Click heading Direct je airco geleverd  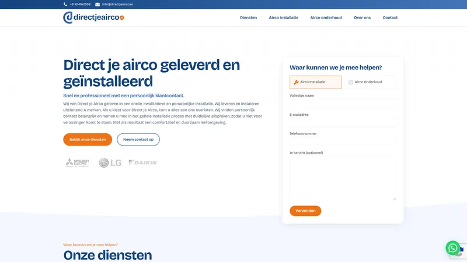tap(152, 73)
